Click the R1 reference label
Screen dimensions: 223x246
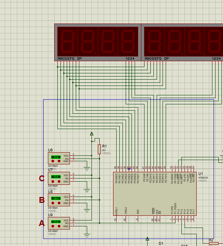(104, 146)
